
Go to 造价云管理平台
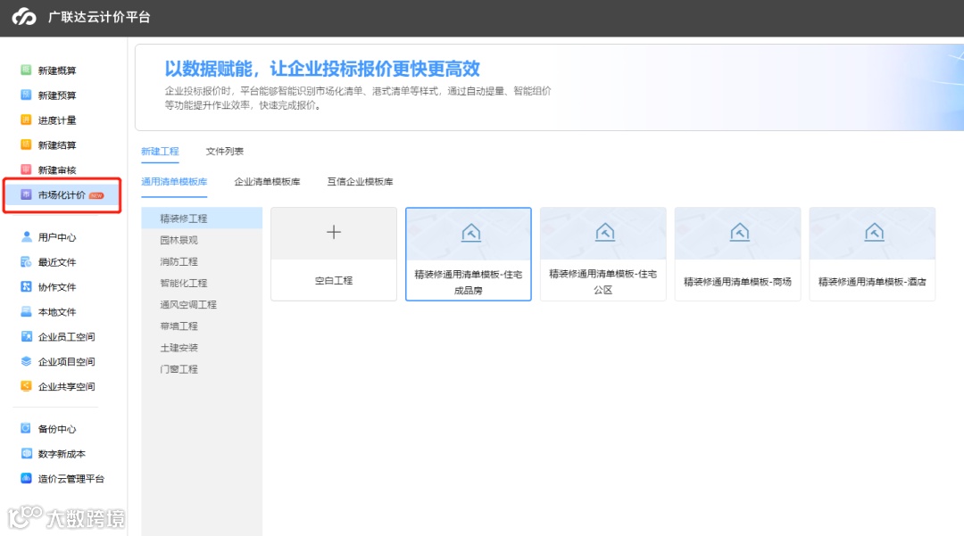tap(71, 478)
